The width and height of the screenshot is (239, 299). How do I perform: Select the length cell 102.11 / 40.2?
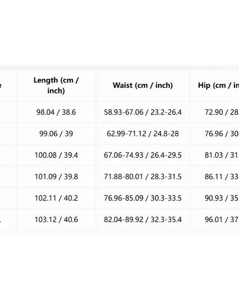[x=56, y=198]
